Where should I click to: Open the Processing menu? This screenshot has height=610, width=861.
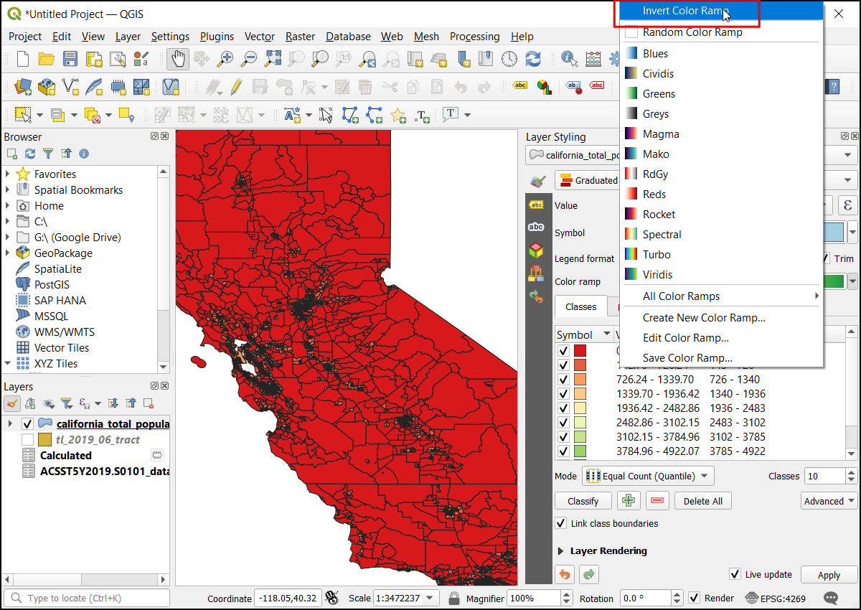coord(474,37)
